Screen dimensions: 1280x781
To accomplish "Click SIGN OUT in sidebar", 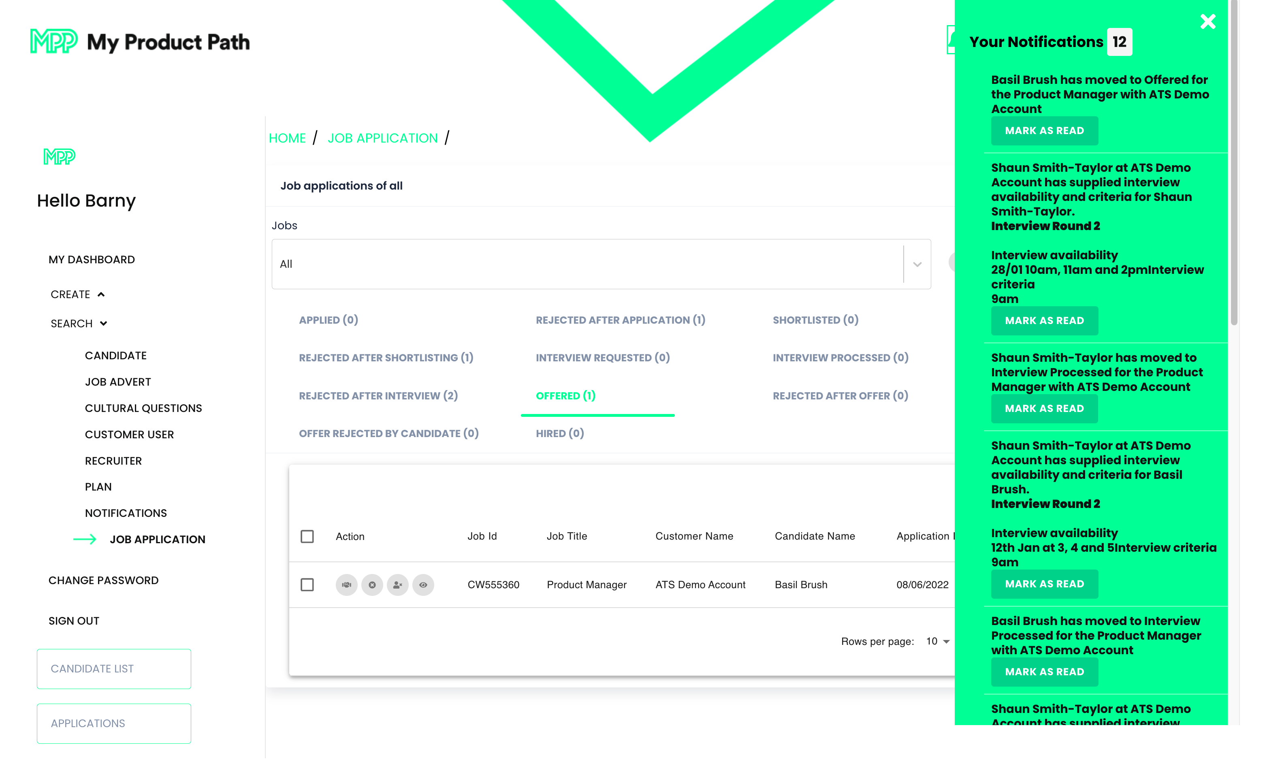I will tap(74, 621).
